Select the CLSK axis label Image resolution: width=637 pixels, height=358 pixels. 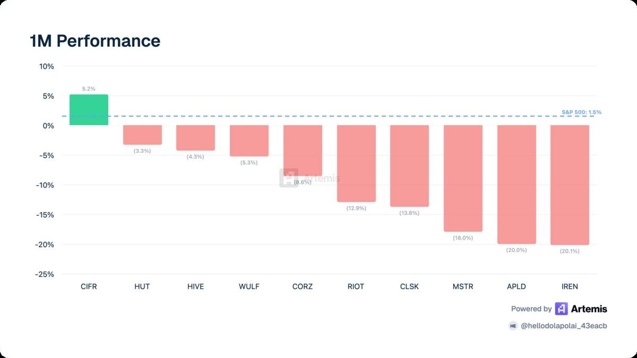(409, 286)
